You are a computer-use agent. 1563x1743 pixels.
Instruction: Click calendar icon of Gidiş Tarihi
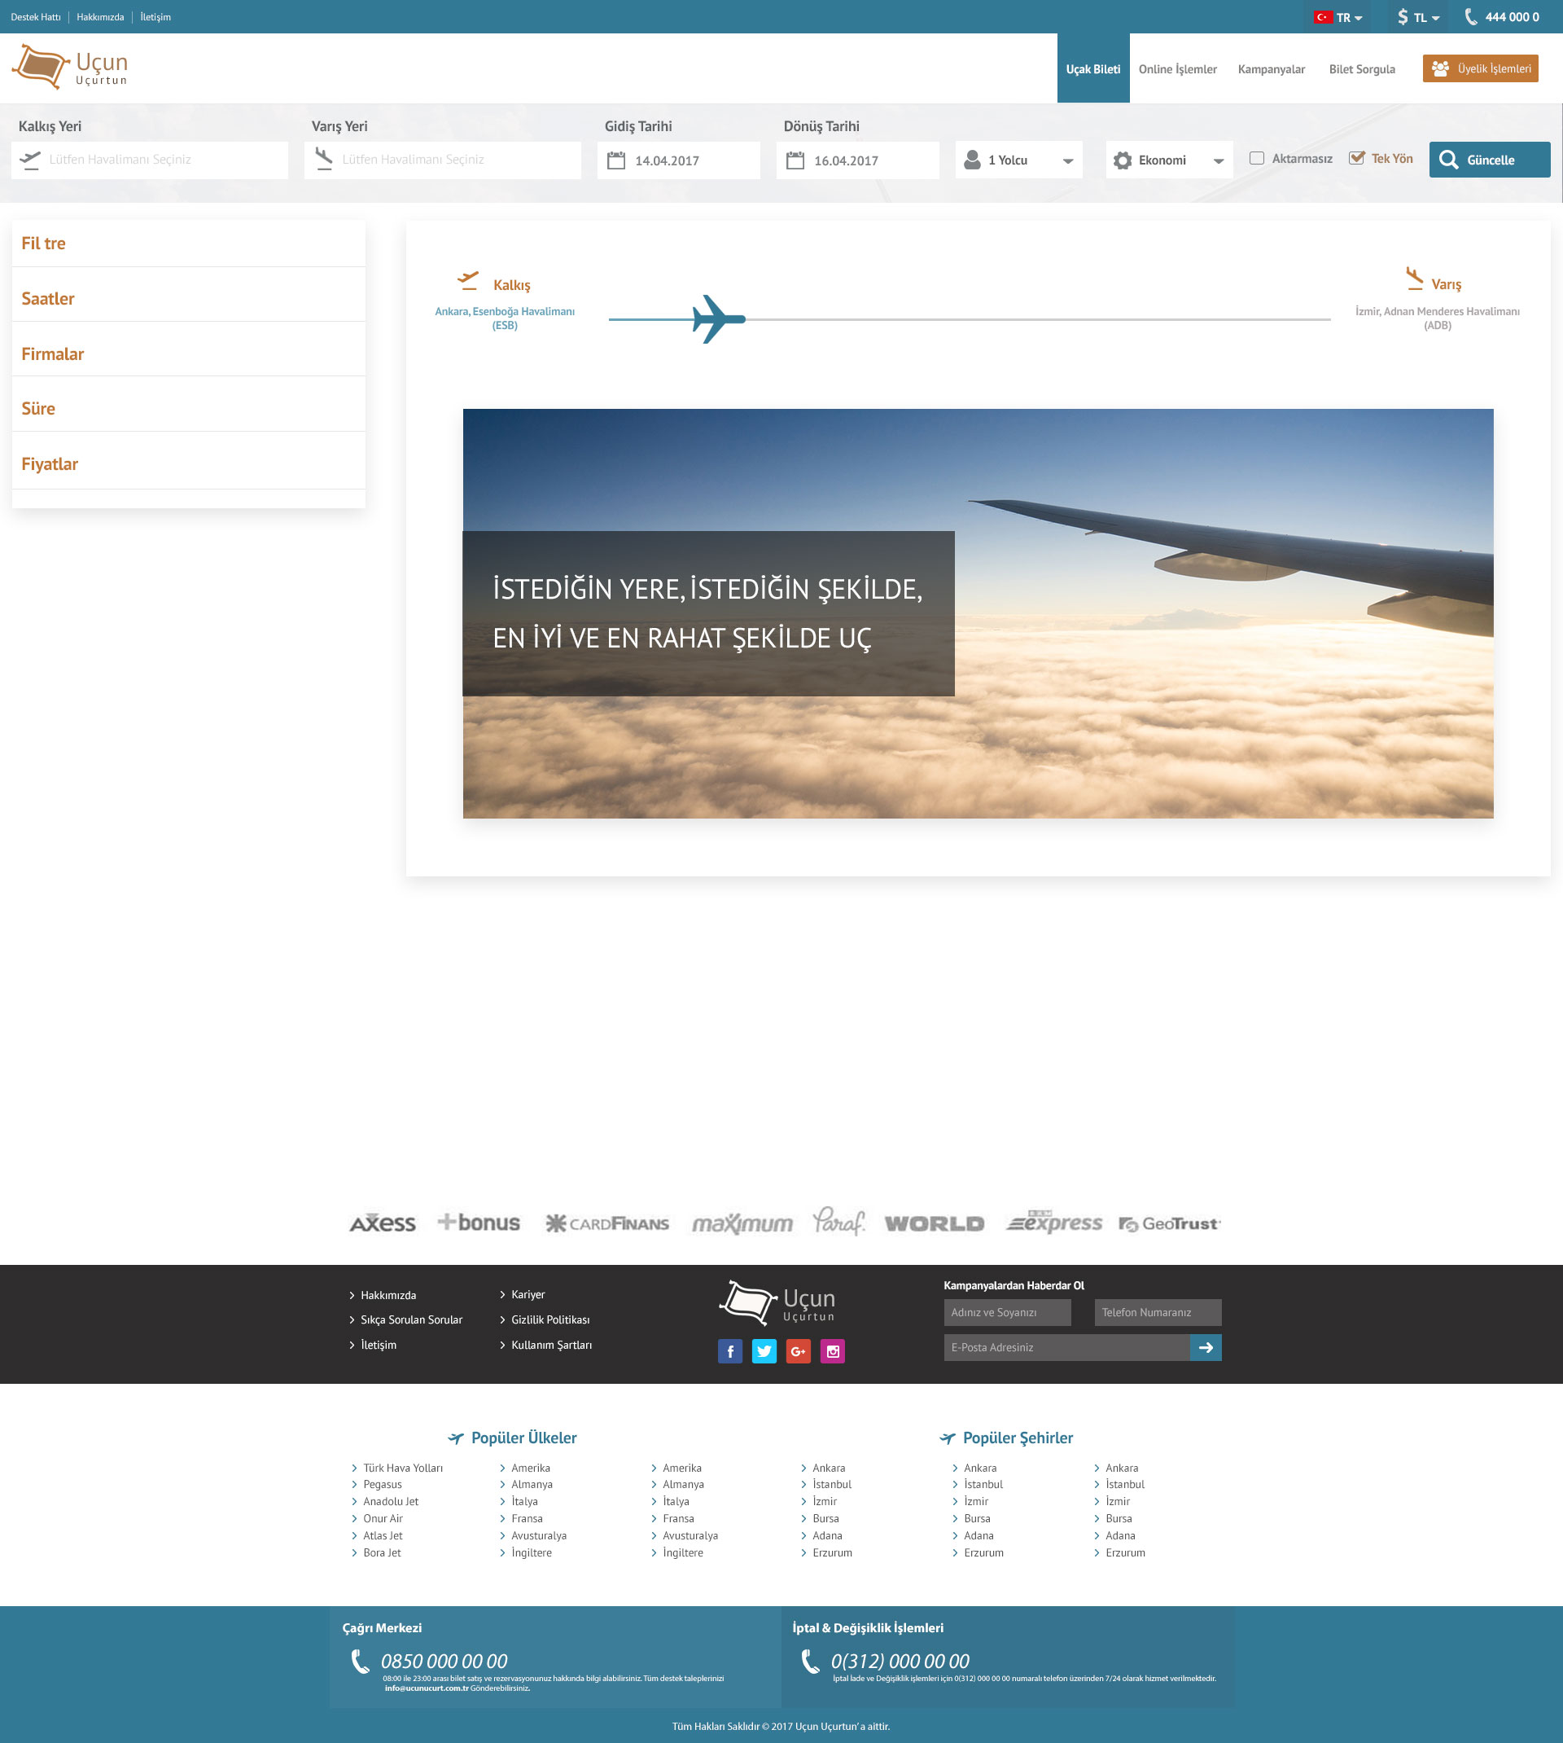point(616,160)
